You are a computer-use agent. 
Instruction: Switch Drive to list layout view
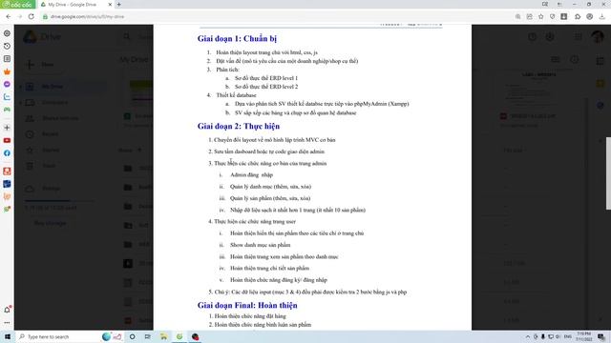(556, 59)
